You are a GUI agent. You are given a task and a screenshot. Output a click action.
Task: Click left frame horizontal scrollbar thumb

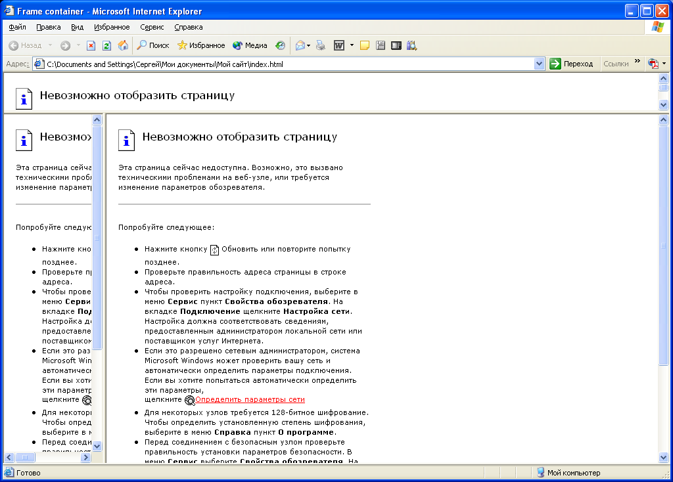25,458
